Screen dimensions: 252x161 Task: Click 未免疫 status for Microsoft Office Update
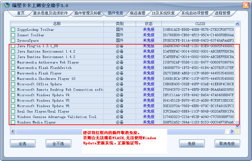149,84
